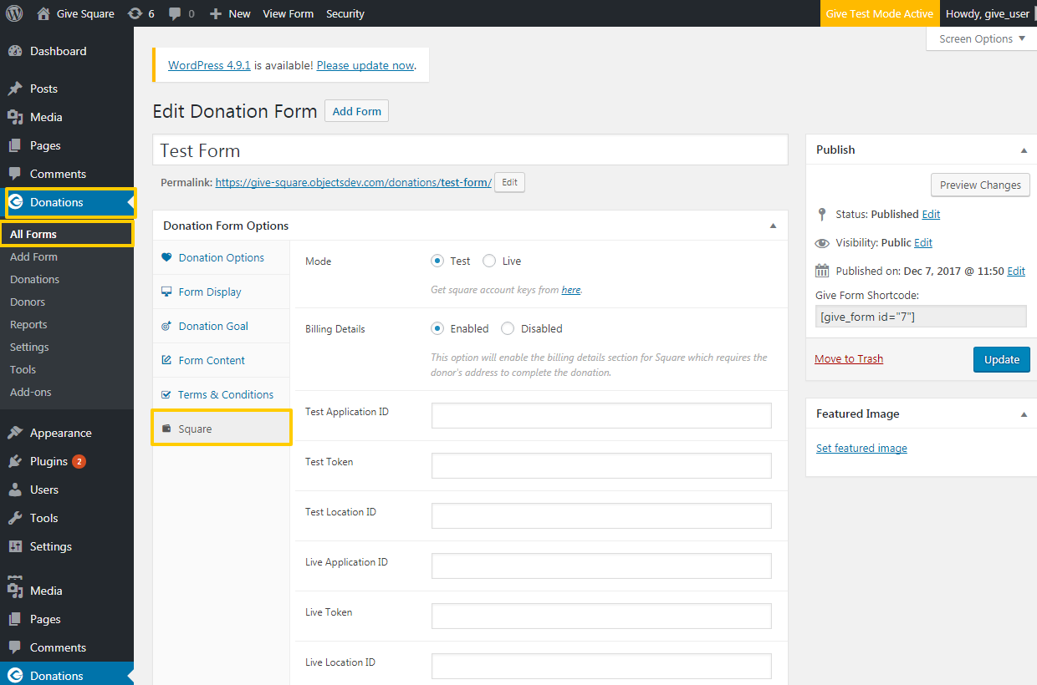Click the Update button
Screen dimensions: 1037x685
point(1001,359)
